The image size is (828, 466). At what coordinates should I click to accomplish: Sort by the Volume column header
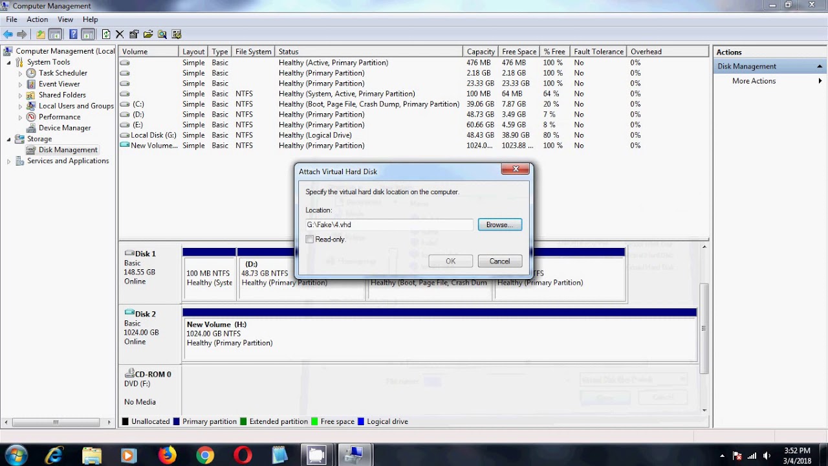click(x=149, y=52)
